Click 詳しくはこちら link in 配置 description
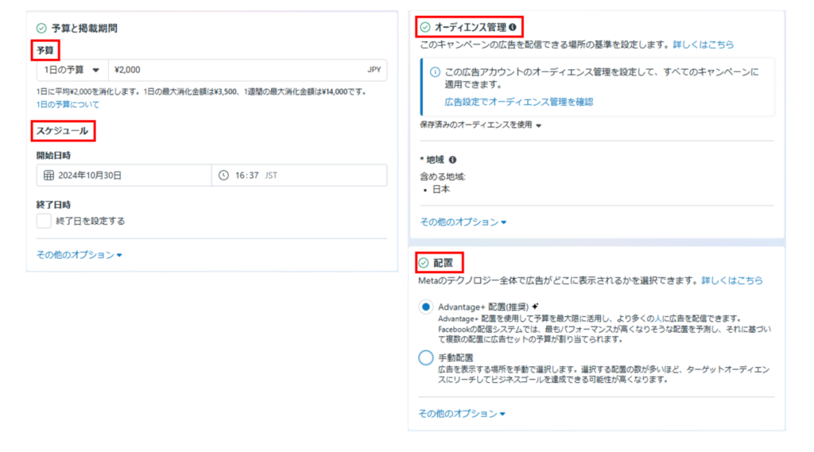The width and height of the screenshot is (814, 452). [731, 280]
